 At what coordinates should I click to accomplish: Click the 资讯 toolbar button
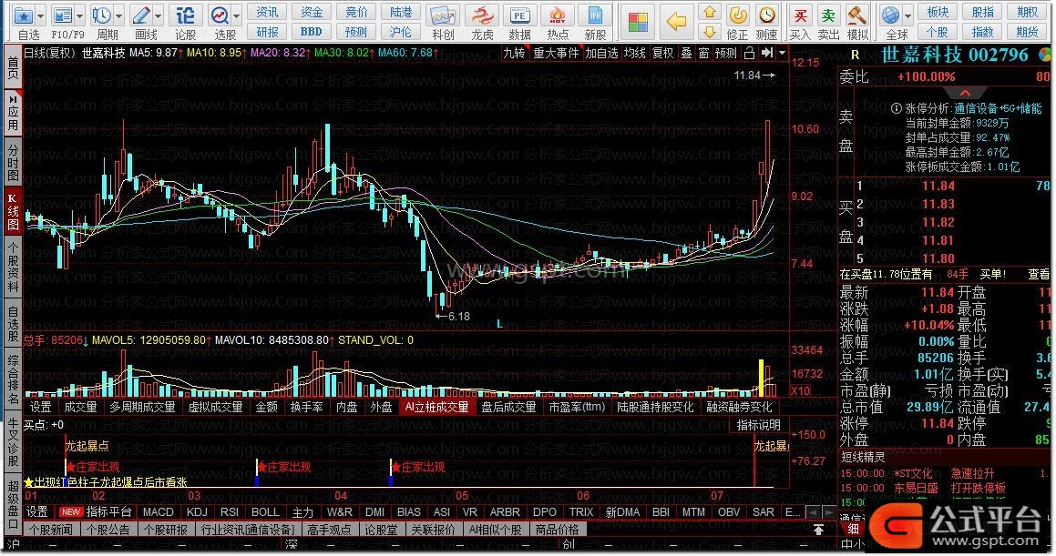coord(267,12)
